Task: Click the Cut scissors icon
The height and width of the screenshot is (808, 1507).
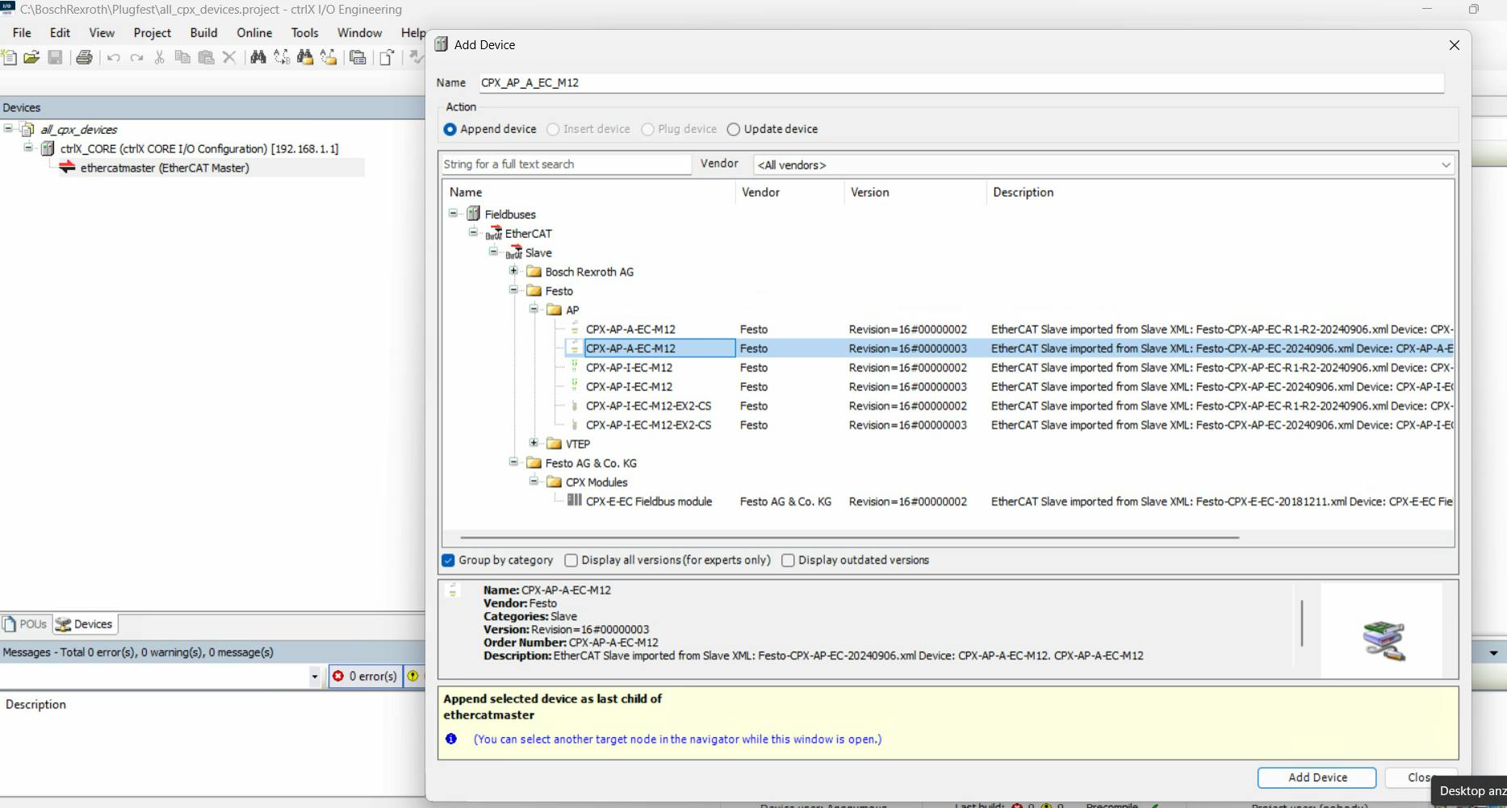Action: [160, 57]
